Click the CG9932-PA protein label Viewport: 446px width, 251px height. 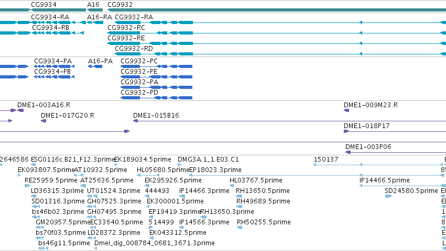pos(139,82)
